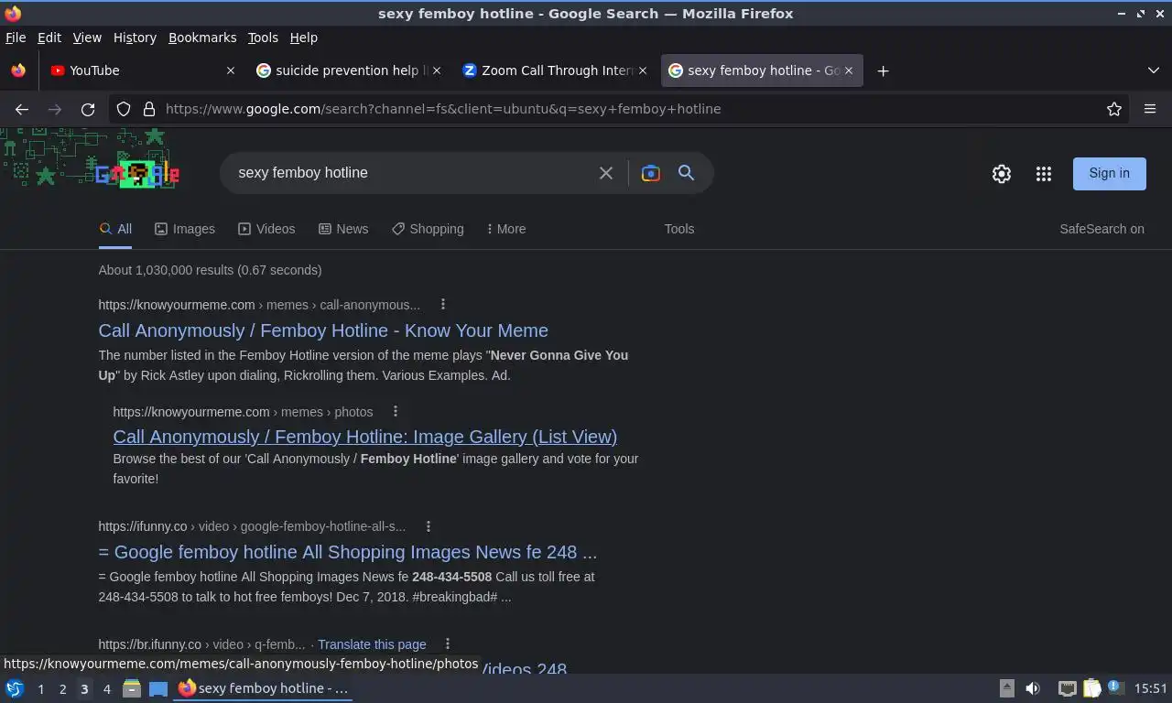Image resolution: width=1172 pixels, height=703 pixels.
Task: Open the File menu
Action: pos(16,38)
